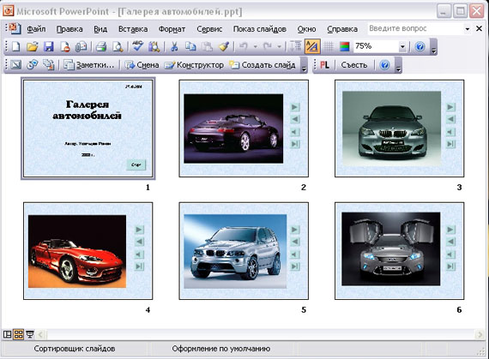Viewport: 489px width, 359px height.
Task: Select the red sports car slide 4
Action: 88,251
